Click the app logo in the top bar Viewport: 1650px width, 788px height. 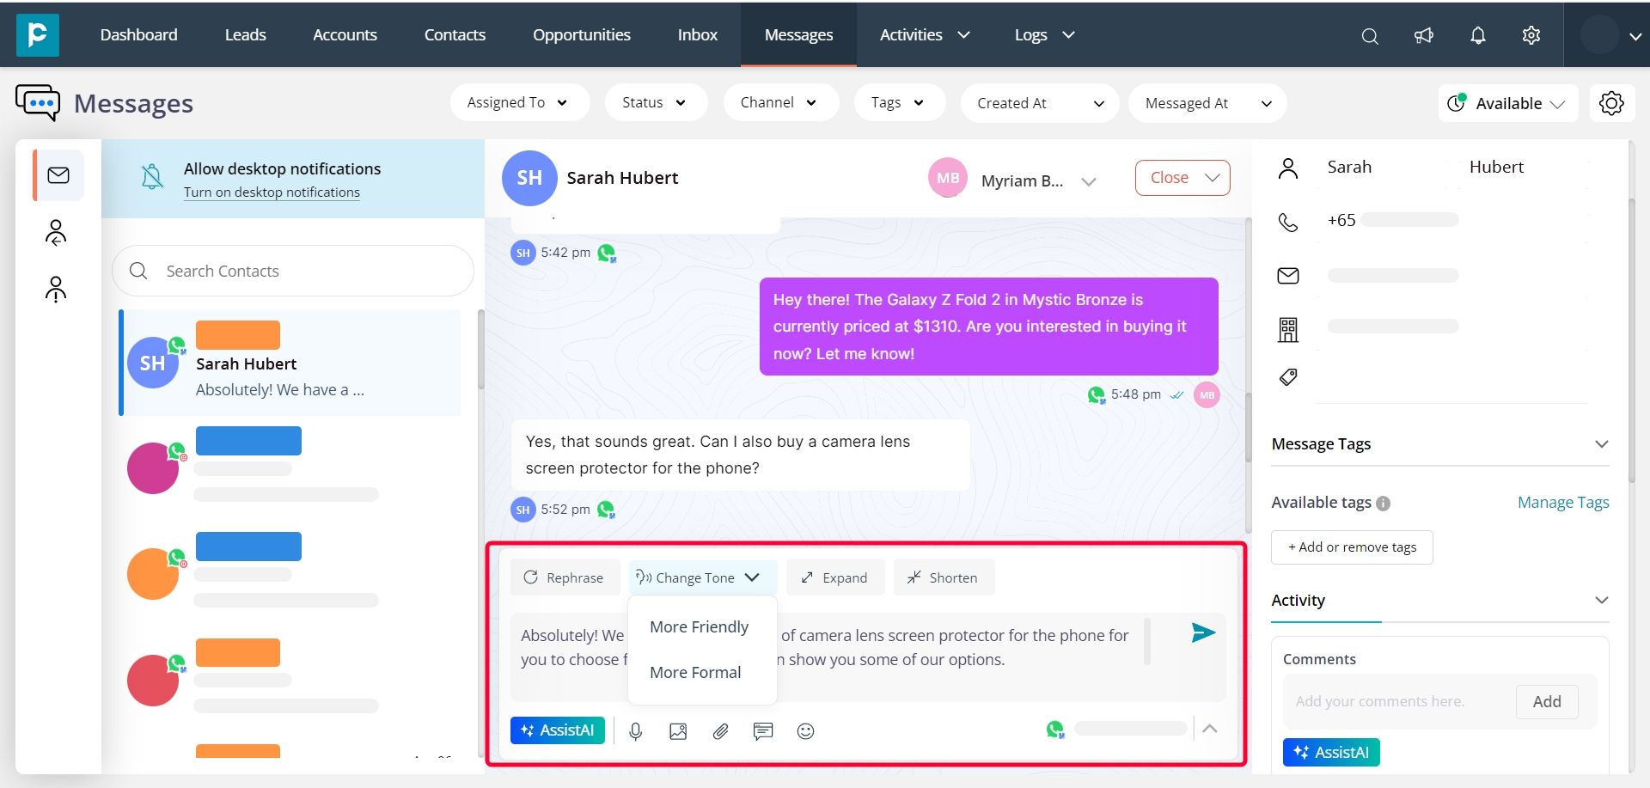[x=38, y=34]
